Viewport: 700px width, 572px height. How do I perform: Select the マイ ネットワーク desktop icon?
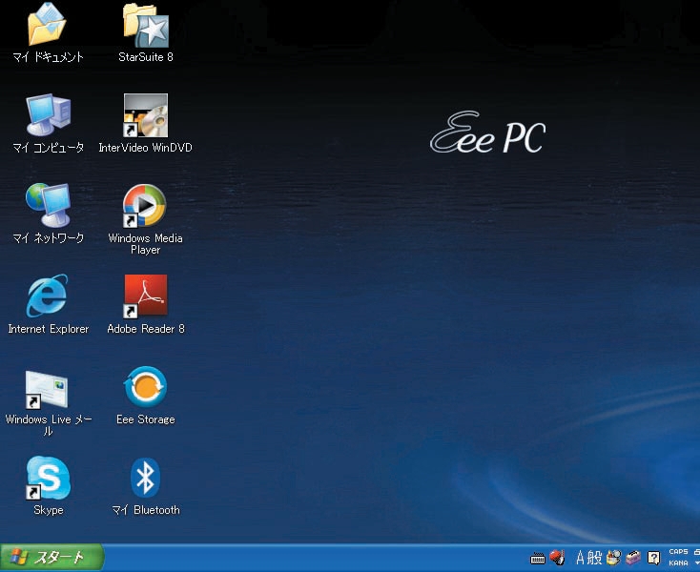[x=49, y=205]
